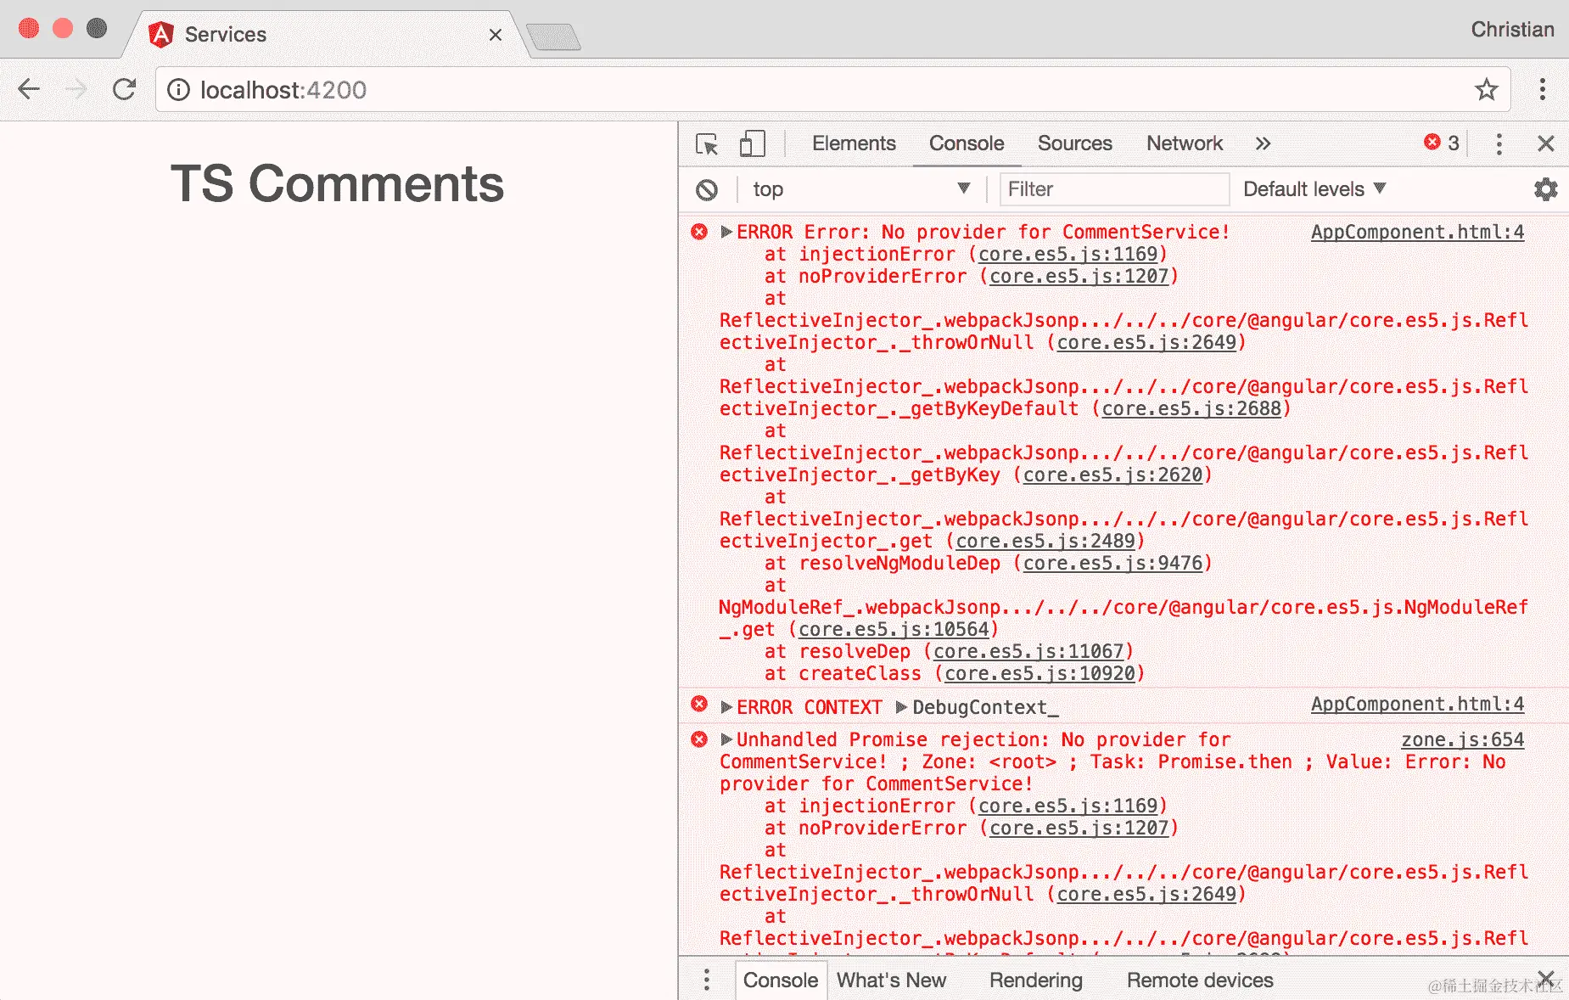Image resolution: width=1569 pixels, height=1000 pixels.
Task: Click the browser back arrow
Action: (x=29, y=89)
